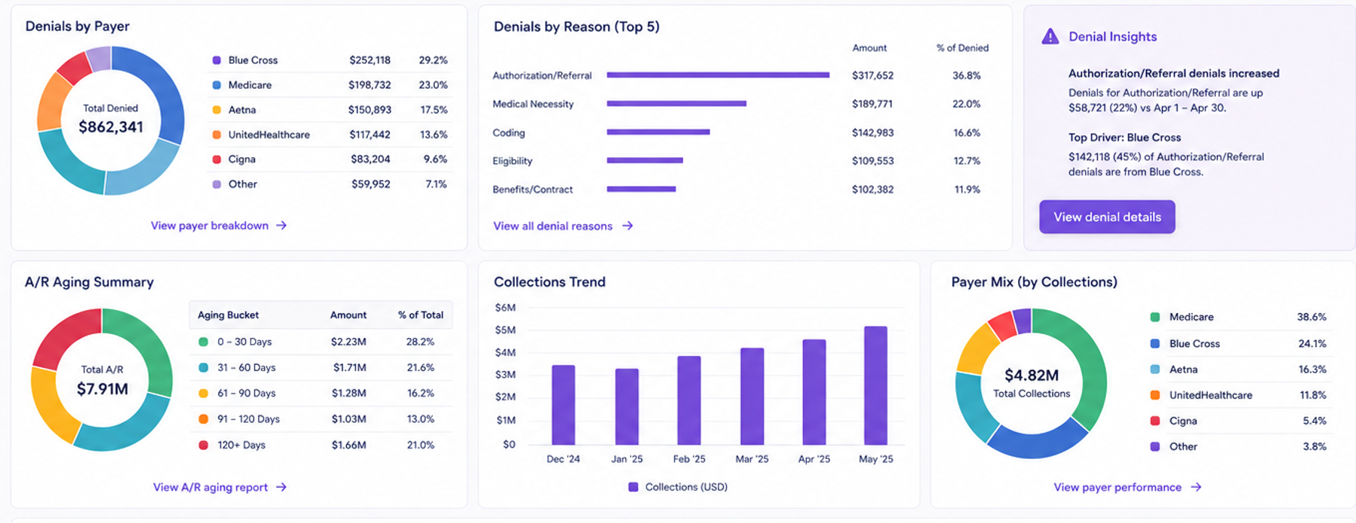Click arrow icon beside View payer breakdown
1356x523 pixels.
pos(281,225)
